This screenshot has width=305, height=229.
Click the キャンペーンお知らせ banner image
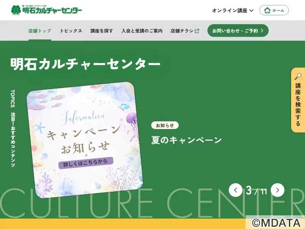[85, 140]
